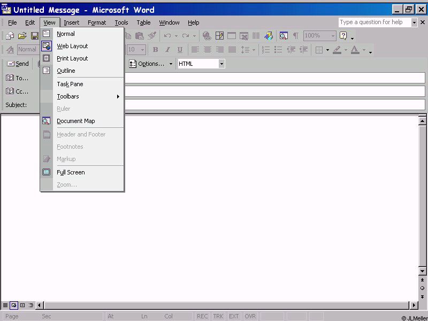Click the Open folder icon in the toolbar
428x321 pixels.
22,36
